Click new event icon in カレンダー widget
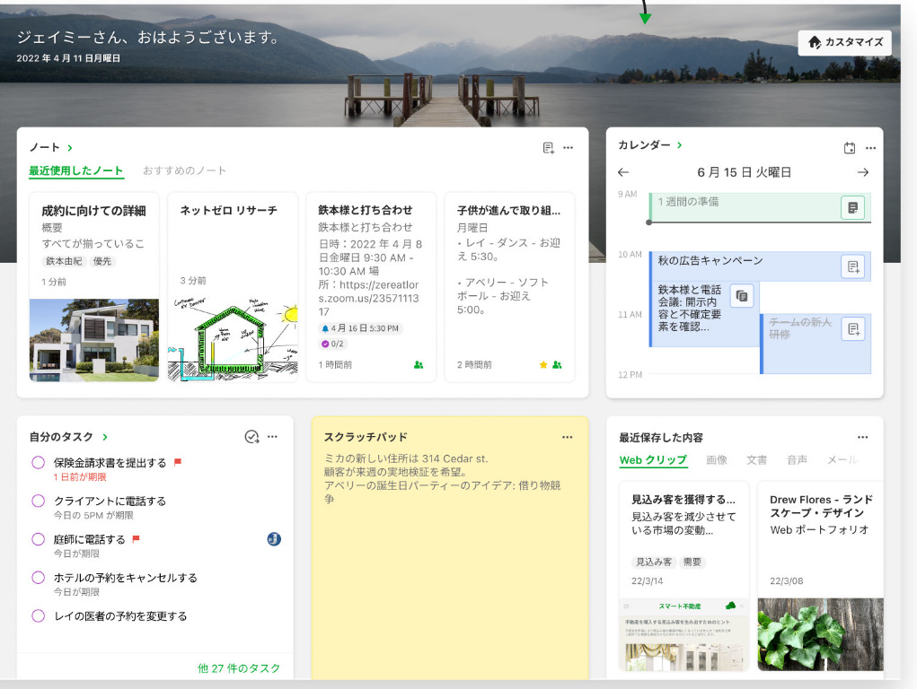This screenshot has width=917, height=689. tap(850, 148)
